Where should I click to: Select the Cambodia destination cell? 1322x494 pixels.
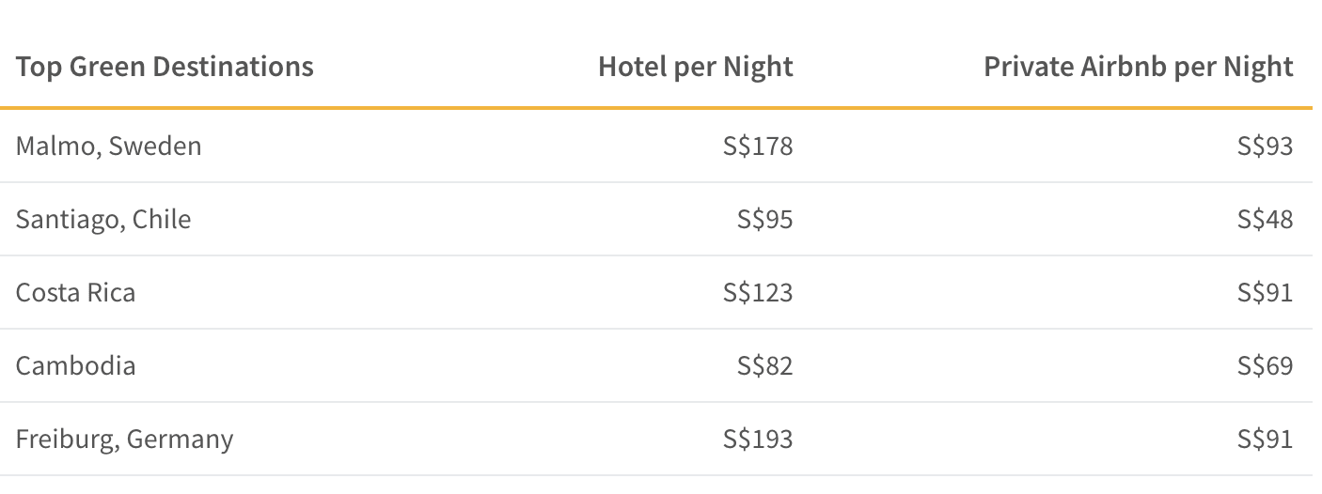75,365
